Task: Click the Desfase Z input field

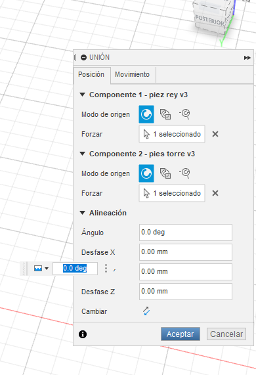Action: (x=186, y=292)
